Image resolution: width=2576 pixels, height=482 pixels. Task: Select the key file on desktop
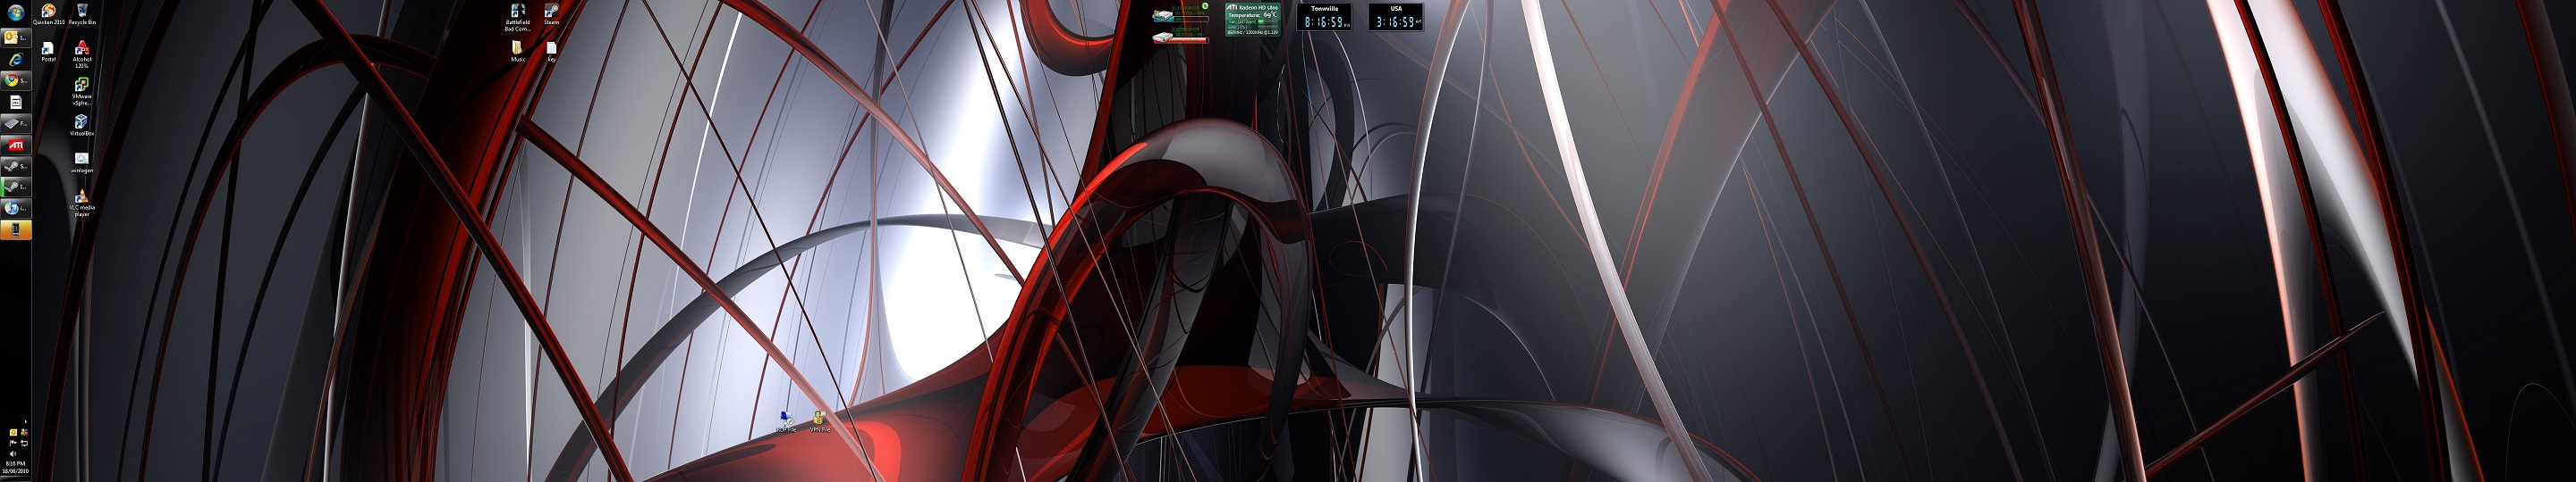click(x=551, y=52)
